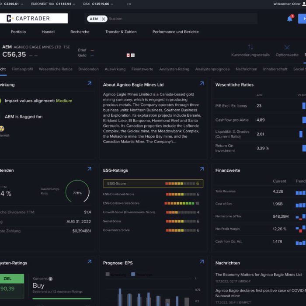Click the Governance Score row
This screenshot has height=306, width=306.
pos(151,230)
